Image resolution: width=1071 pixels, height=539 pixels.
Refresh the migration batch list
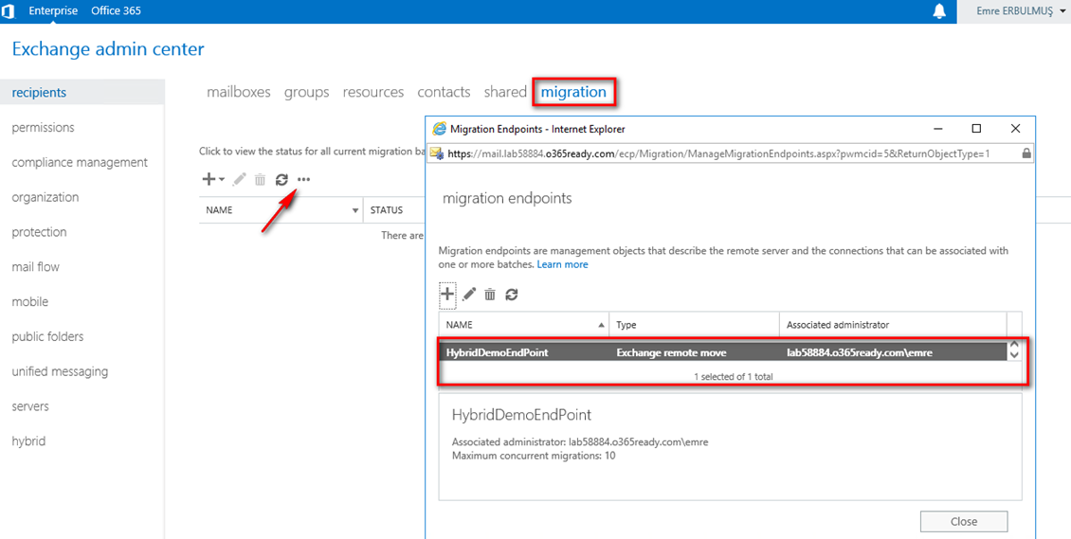point(281,179)
